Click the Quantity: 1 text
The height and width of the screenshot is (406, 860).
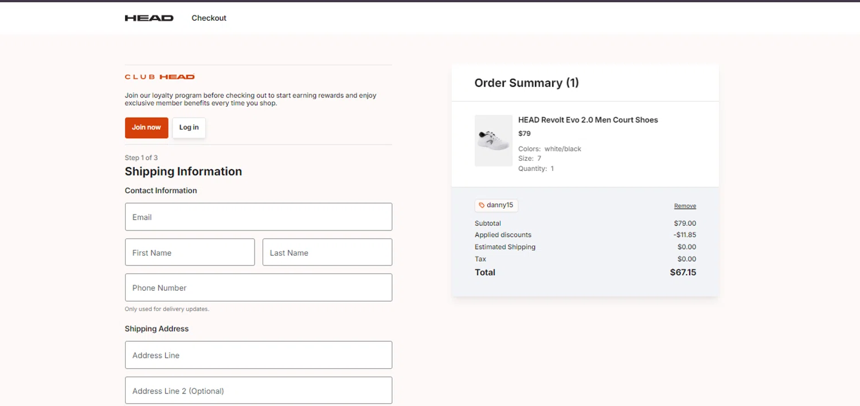pos(536,169)
